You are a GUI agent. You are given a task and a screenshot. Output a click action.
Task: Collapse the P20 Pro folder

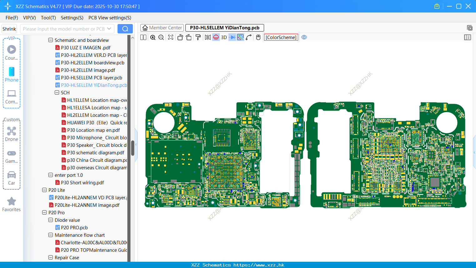pos(44,212)
